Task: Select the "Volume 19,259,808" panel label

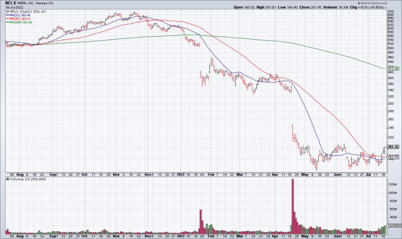Action: click(26, 179)
